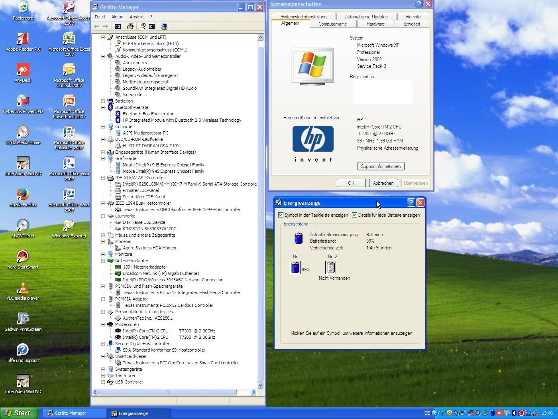Click the Print toolbar icon in Geräte-Manager

pyautogui.click(x=130, y=26)
